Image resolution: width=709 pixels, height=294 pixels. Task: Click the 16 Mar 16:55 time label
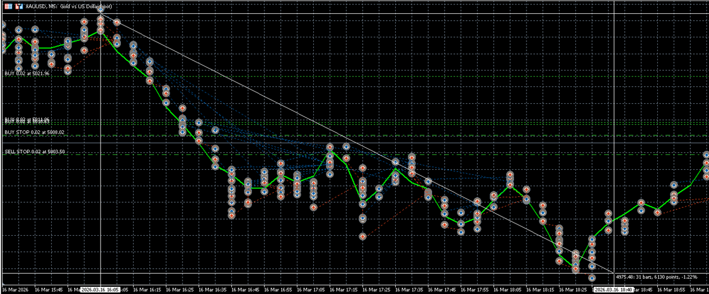click(x=278, y=290)
